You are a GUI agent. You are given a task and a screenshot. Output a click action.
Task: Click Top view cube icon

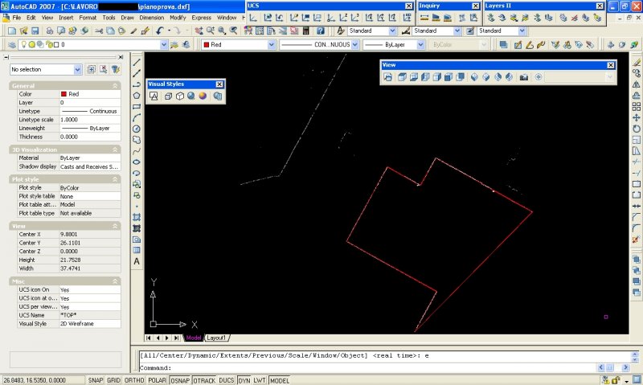(x=403, y=77)
